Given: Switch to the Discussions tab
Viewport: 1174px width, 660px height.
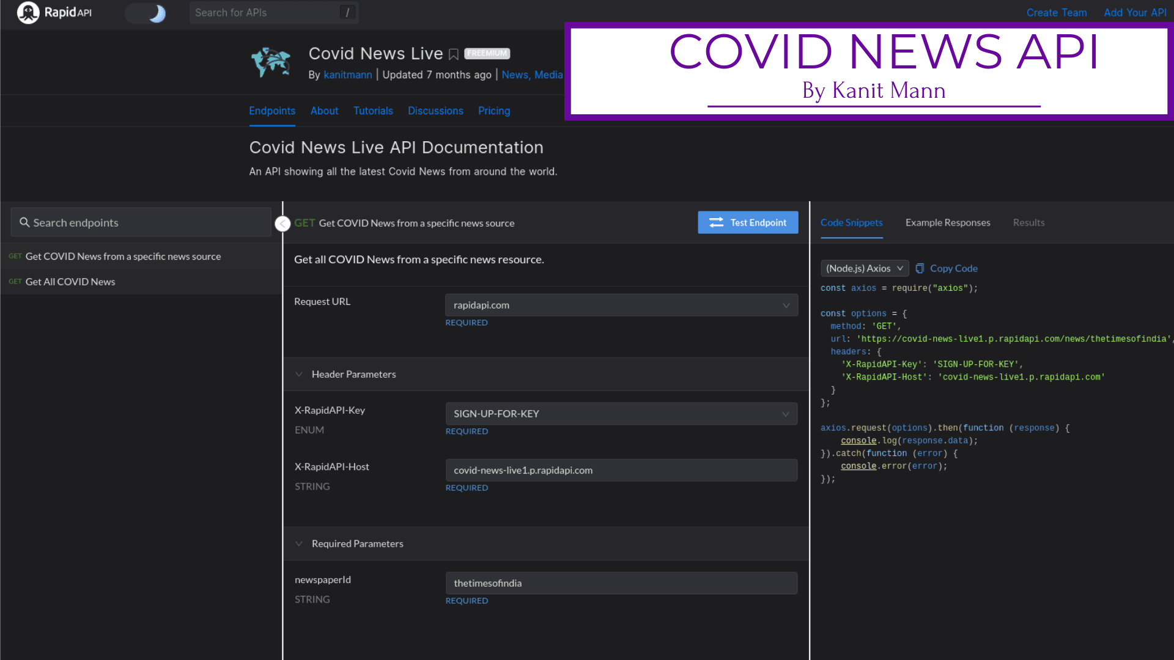Looking at the screenshot, I should point(435,111).
